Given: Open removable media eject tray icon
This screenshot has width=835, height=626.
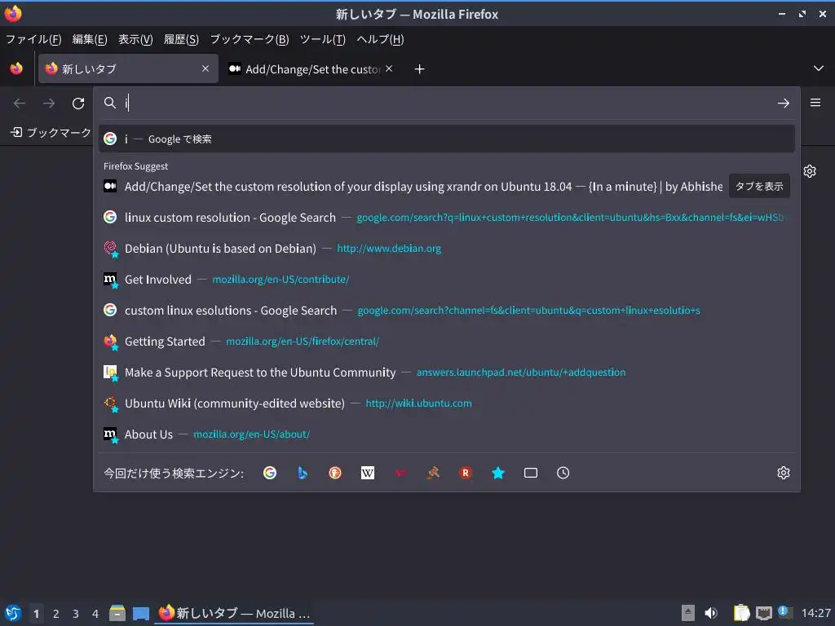Looking at the screenshot, I should (x=688, y=613).
